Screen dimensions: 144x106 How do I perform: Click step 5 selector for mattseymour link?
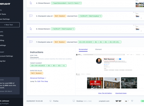[x=90, y=16]
